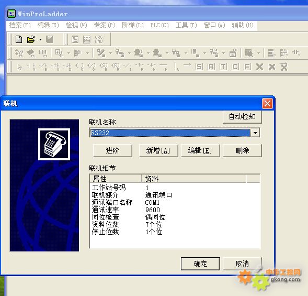Expand the 联机名称 RS232 dropdown
The width and height of the screenshot is (308, 296).
coord(255,133)
